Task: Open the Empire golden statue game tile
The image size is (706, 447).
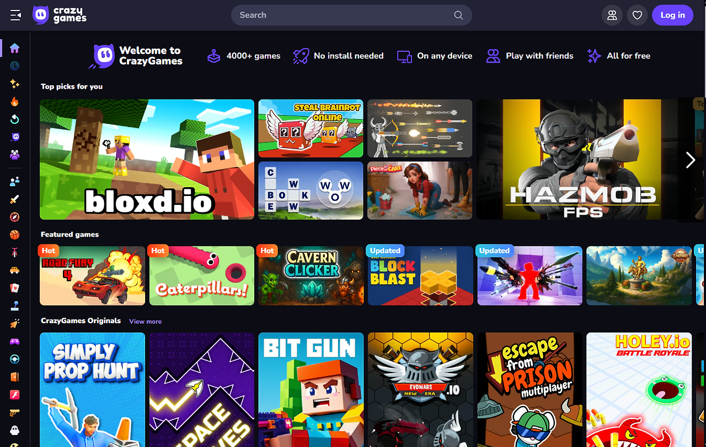Action: [639, 276]
